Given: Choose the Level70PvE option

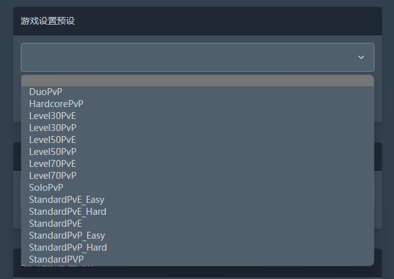Looking at the screenshot, I should pyautogui.click(x=198, y=164).
